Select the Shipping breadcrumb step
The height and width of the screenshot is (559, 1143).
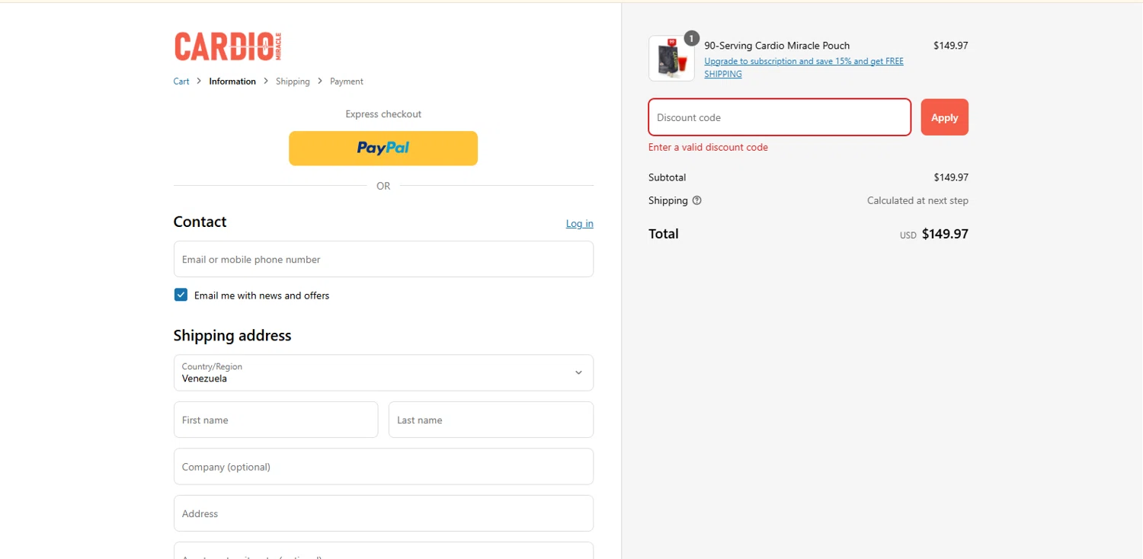pos(293,81)
